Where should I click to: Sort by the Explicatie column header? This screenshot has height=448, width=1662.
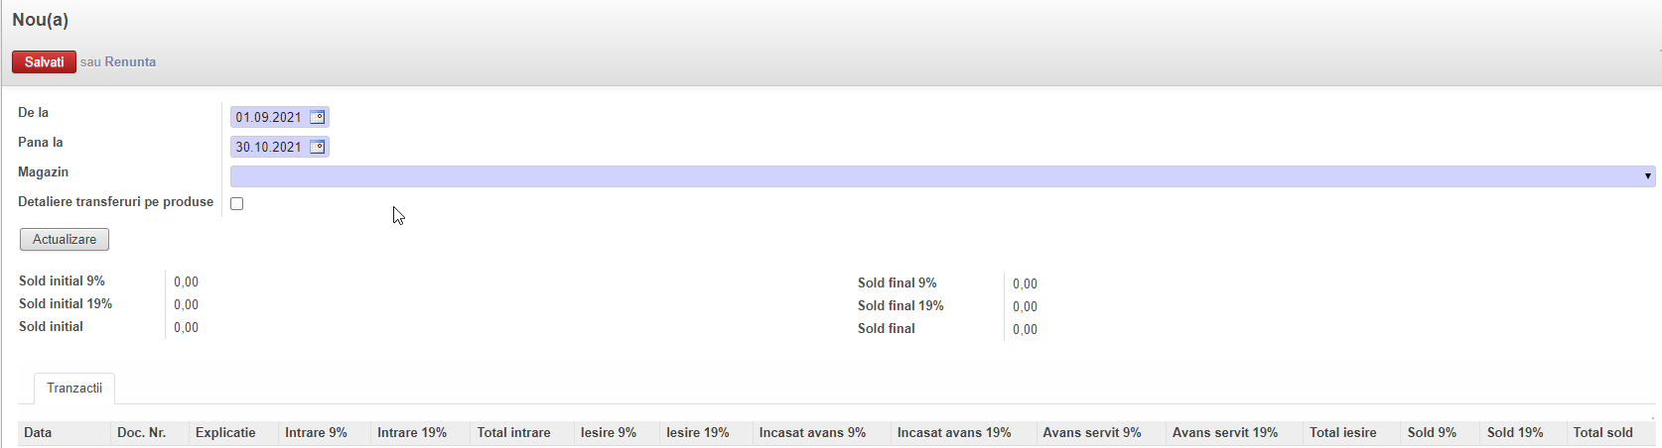(225, 433)
